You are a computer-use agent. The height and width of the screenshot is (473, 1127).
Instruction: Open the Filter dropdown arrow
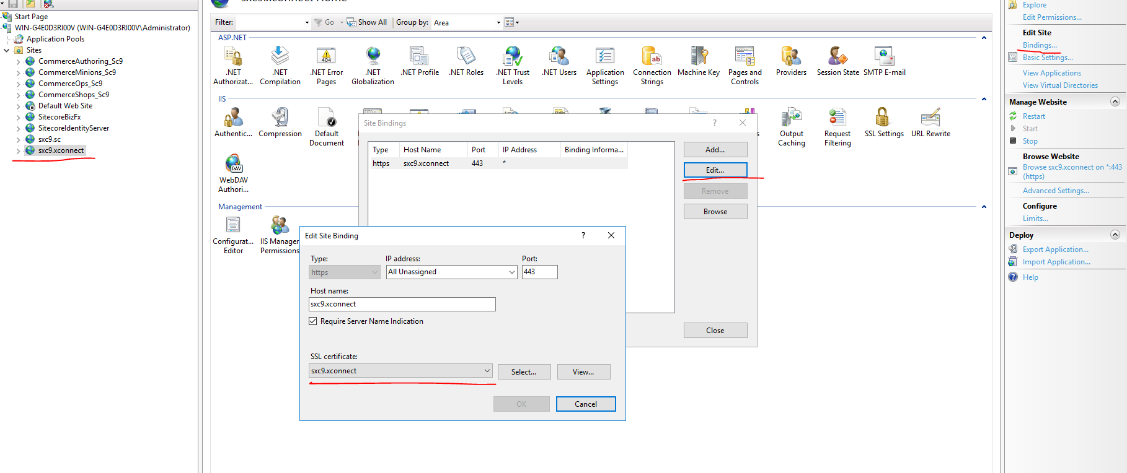(307, 23)
